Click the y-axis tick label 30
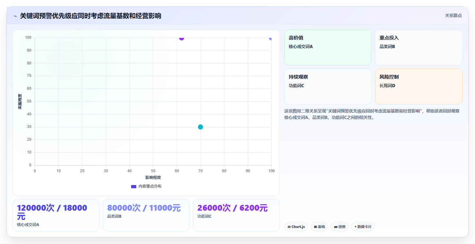The width and height of the screenshot is (475, 244). pos(29,127)
